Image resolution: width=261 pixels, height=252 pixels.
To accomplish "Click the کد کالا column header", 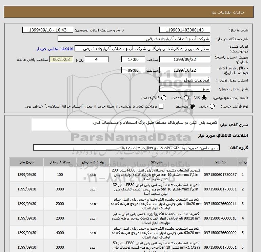I will [220, 162].
